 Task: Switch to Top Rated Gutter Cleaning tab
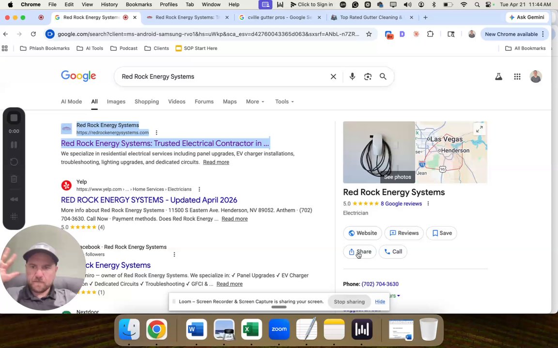pyautogui.click(x=370, y=17)
